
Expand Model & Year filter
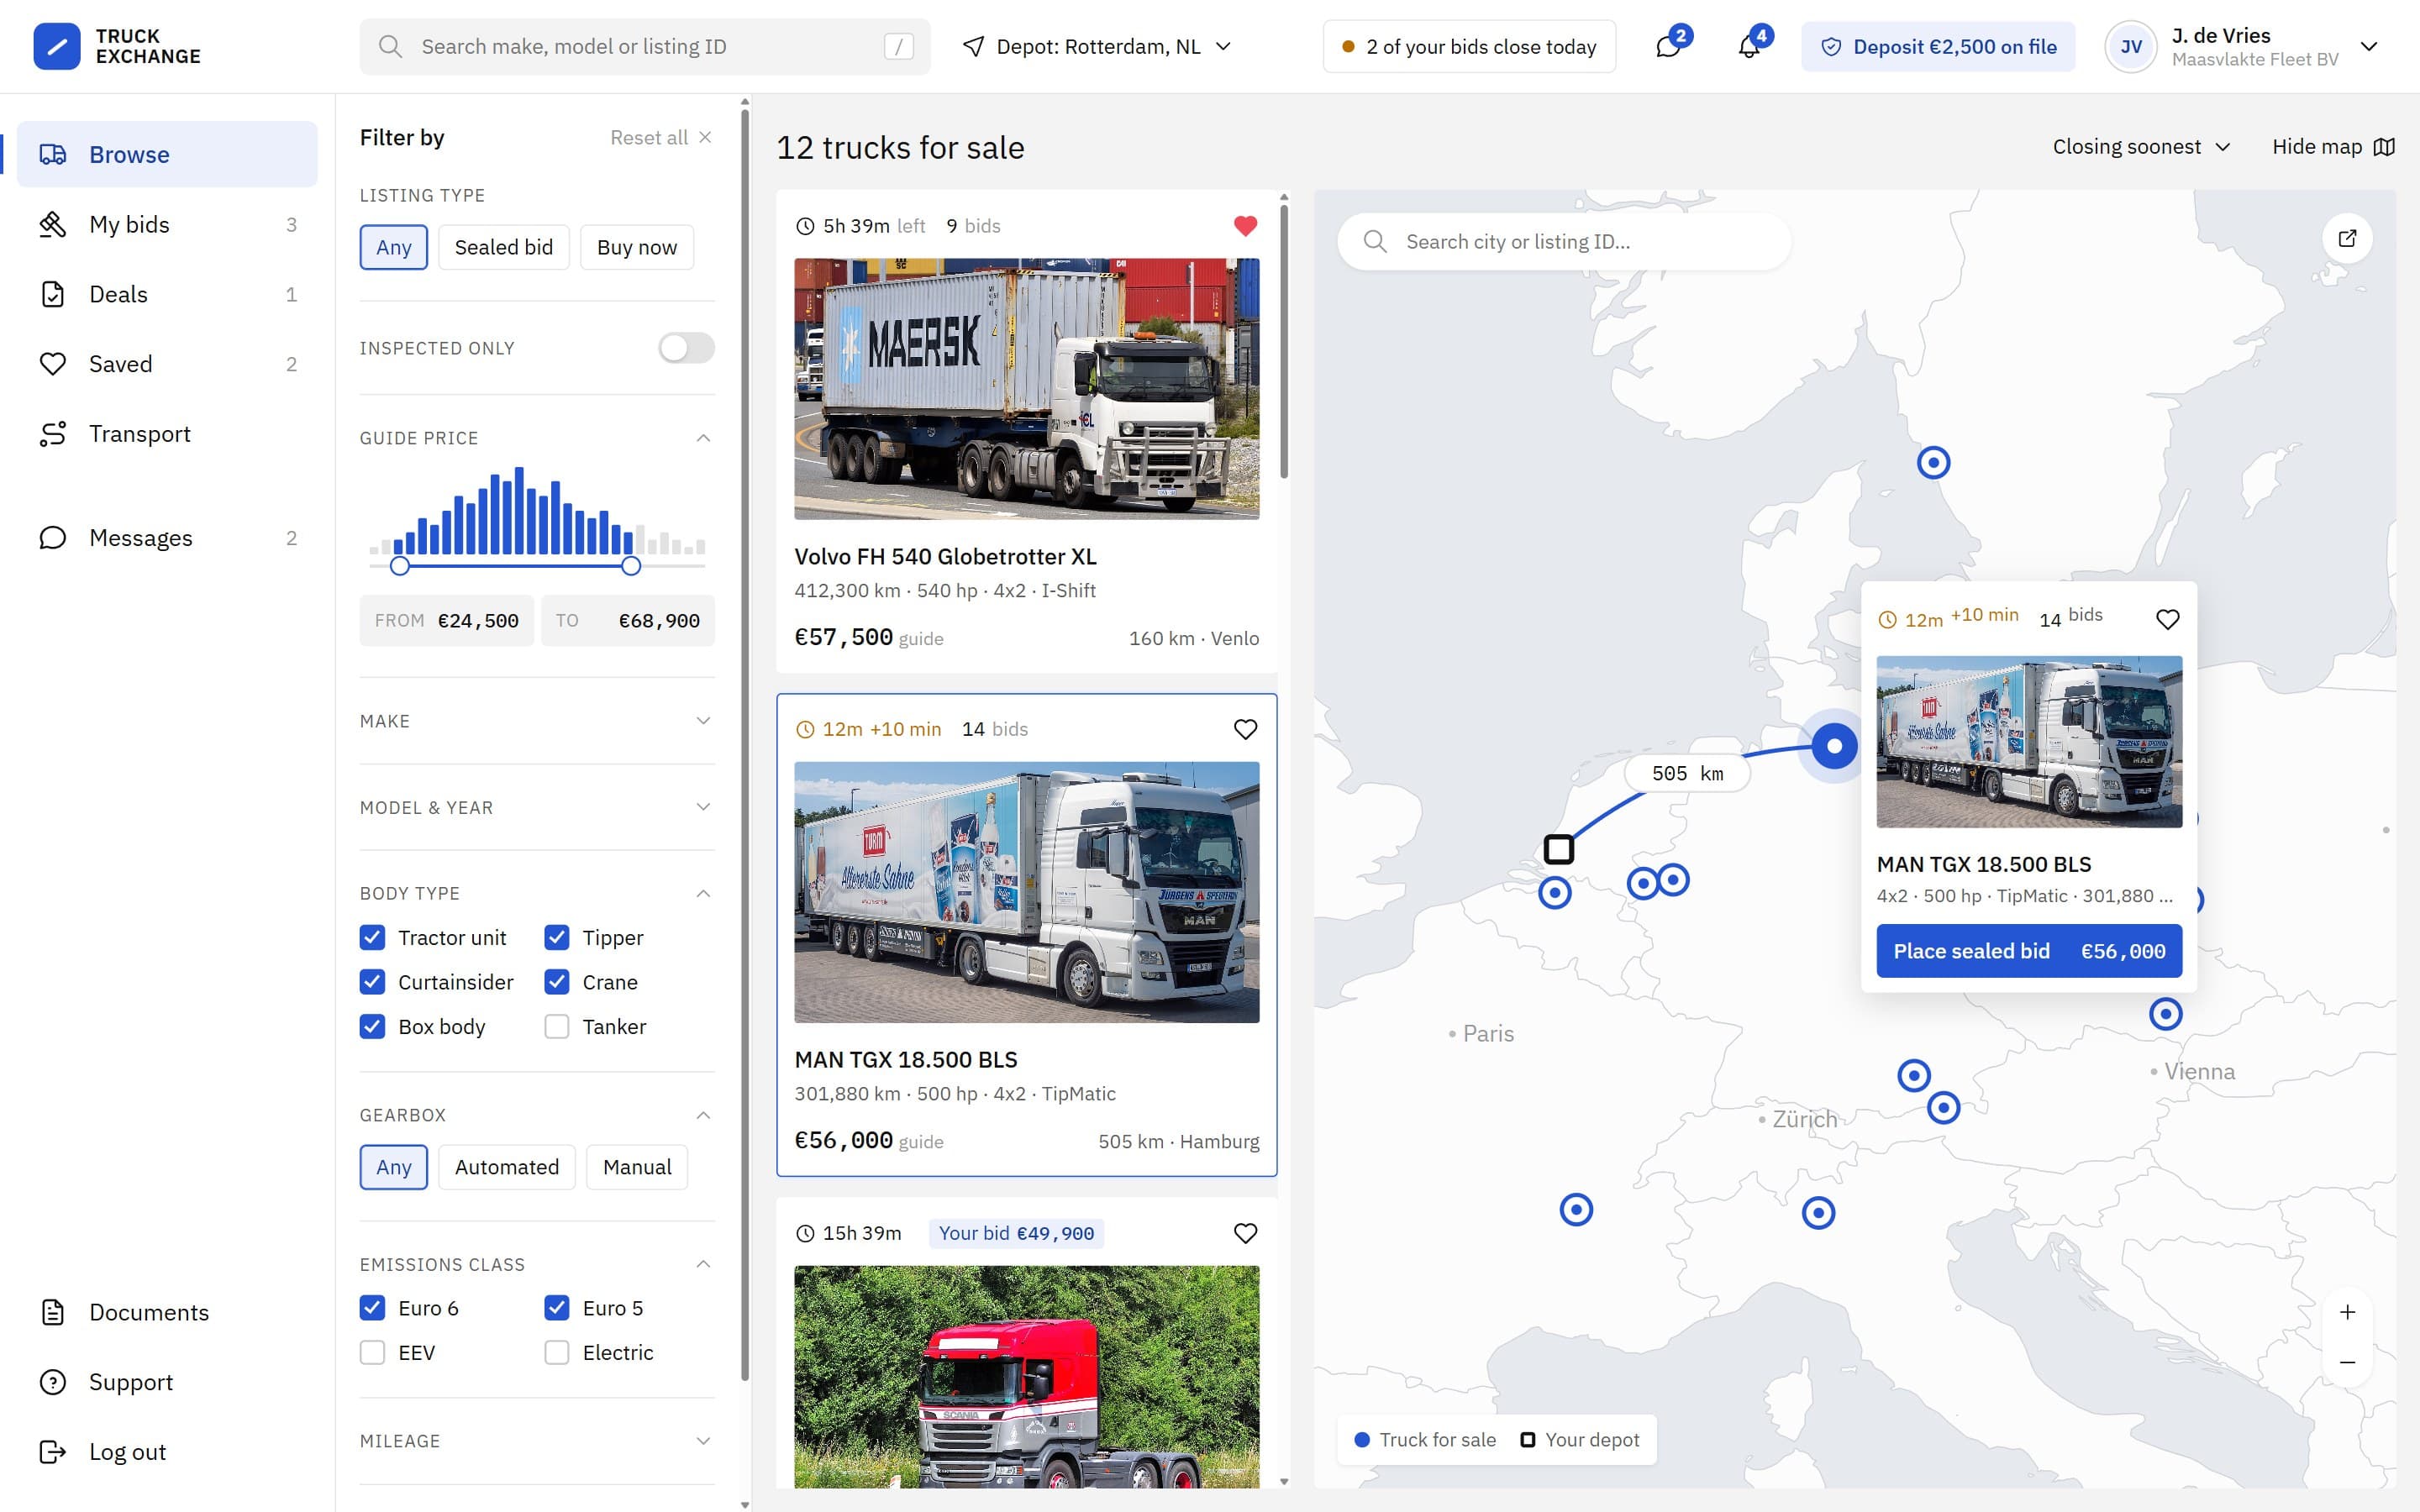(x=537, y=807)
